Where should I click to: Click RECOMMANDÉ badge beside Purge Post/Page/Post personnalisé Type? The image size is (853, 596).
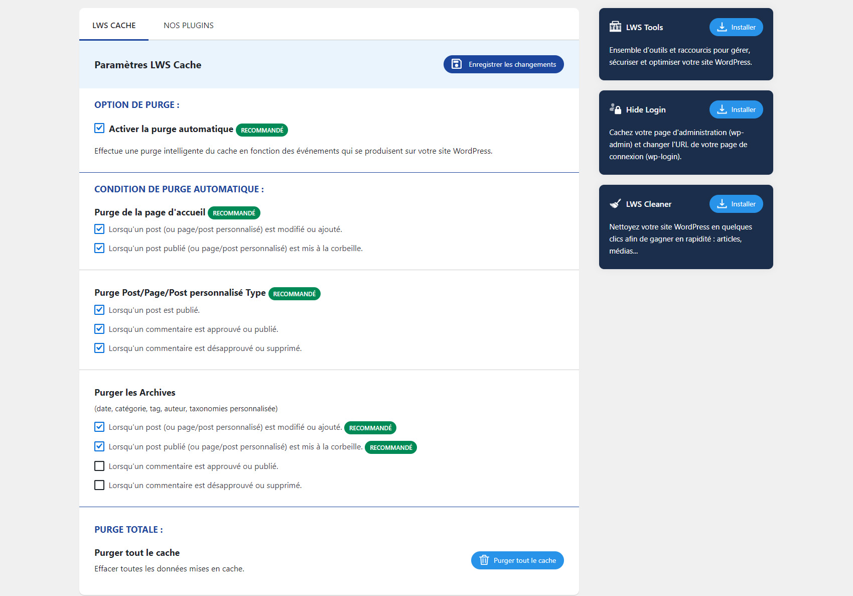[295, 294]
